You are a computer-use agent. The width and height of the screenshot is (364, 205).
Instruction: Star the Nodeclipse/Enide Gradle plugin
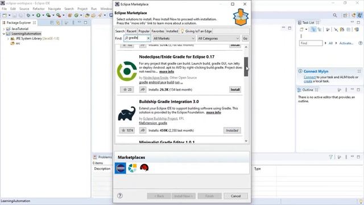127,89
